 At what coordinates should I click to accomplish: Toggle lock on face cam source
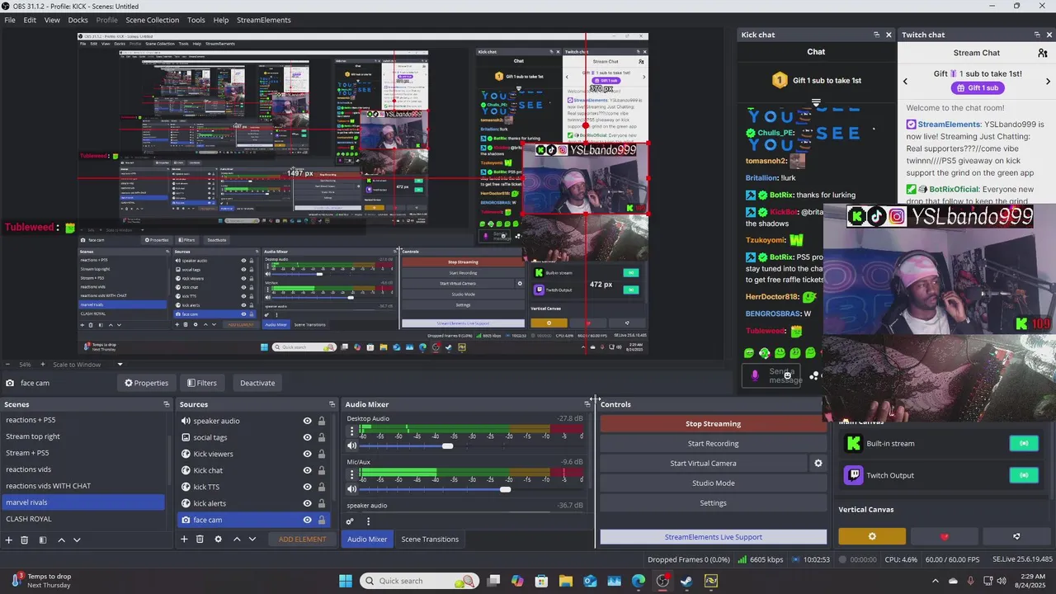point(321,520)
